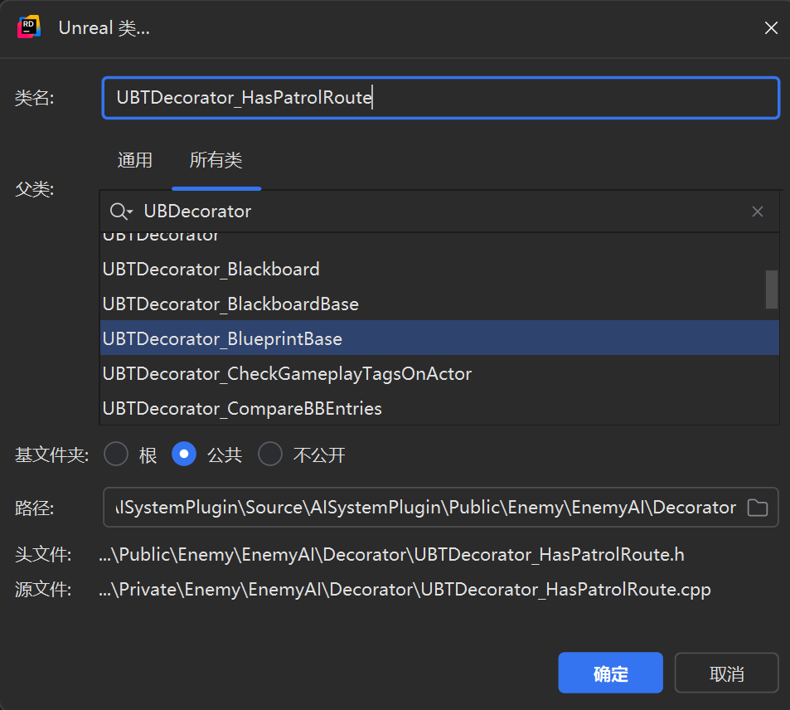The height and width of the screenshot is (710, 790).
Task: Click the Rider RD logo icon
Action: (29, 27)
